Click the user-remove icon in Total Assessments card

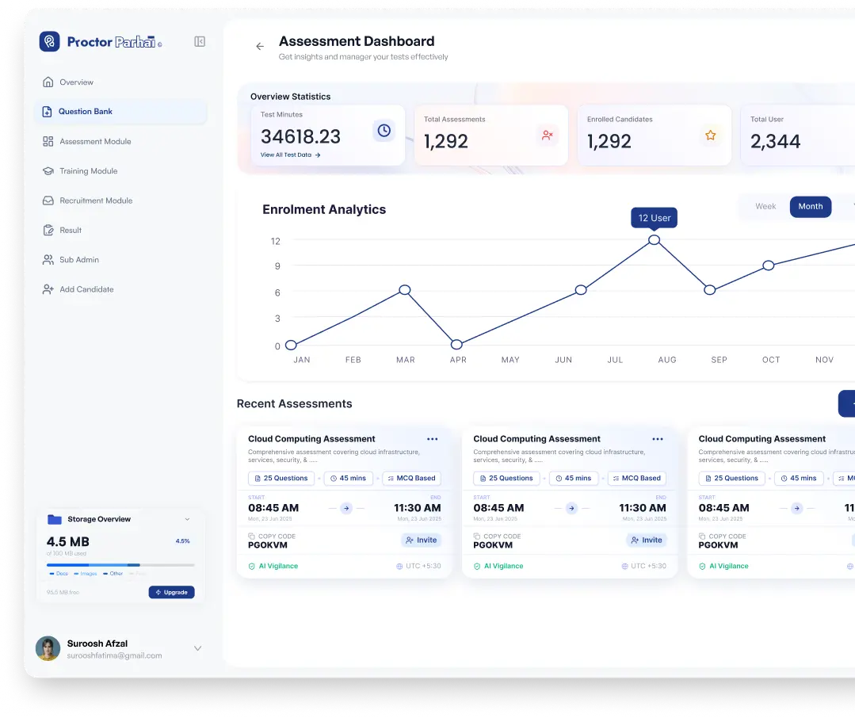coord(547,136)
